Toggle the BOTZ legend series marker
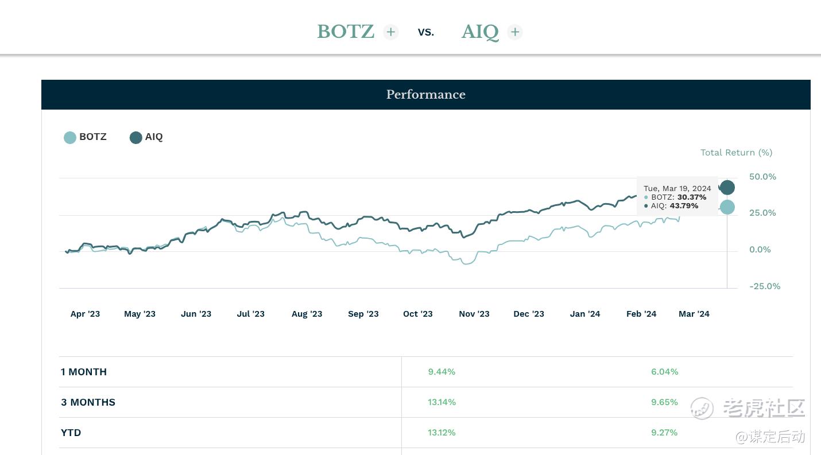 tap(70, 138)
